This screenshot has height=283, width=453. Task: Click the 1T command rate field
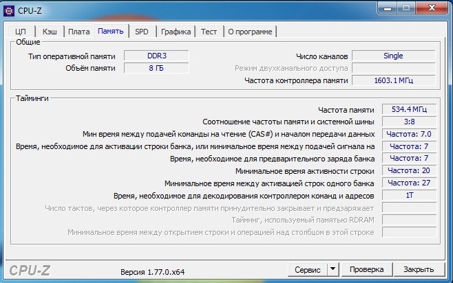(409, 195)
